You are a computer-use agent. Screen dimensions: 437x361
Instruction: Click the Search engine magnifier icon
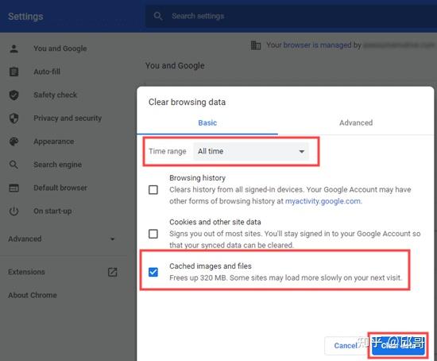pos(14,165)
